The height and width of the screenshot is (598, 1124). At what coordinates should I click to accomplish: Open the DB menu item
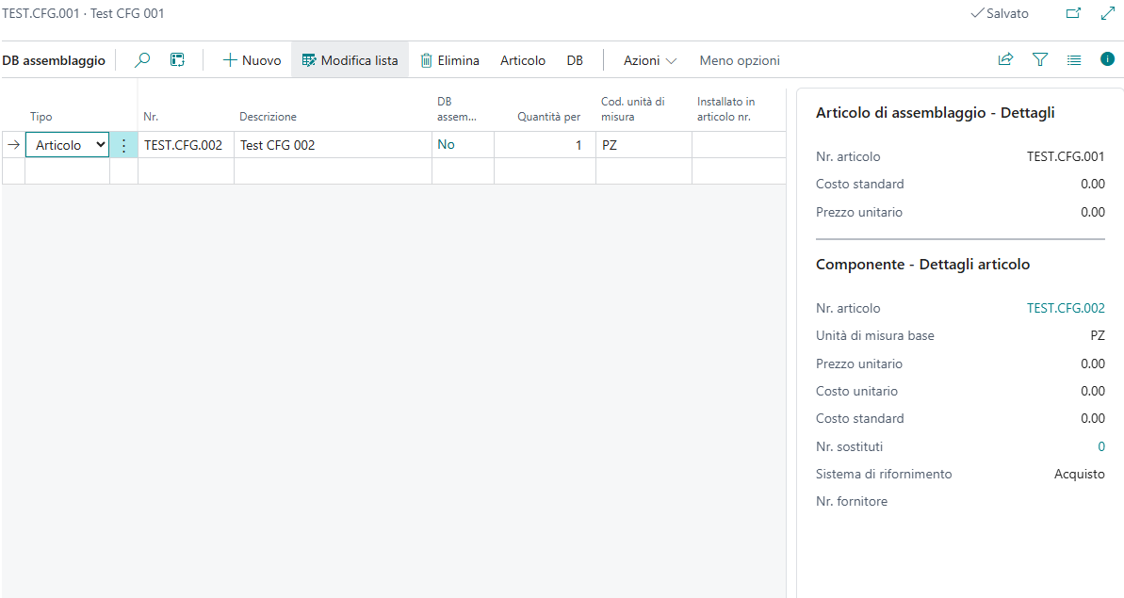point(575,60)
